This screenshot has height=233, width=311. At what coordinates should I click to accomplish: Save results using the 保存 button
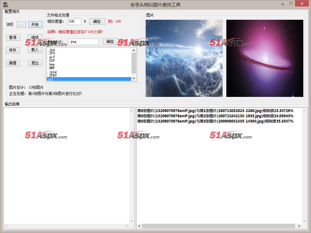[13, 50]
